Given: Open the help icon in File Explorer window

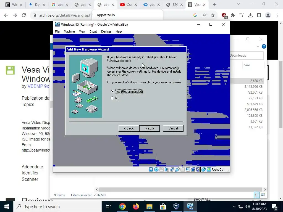Looking at the screenshot, I should click(264, 46).
